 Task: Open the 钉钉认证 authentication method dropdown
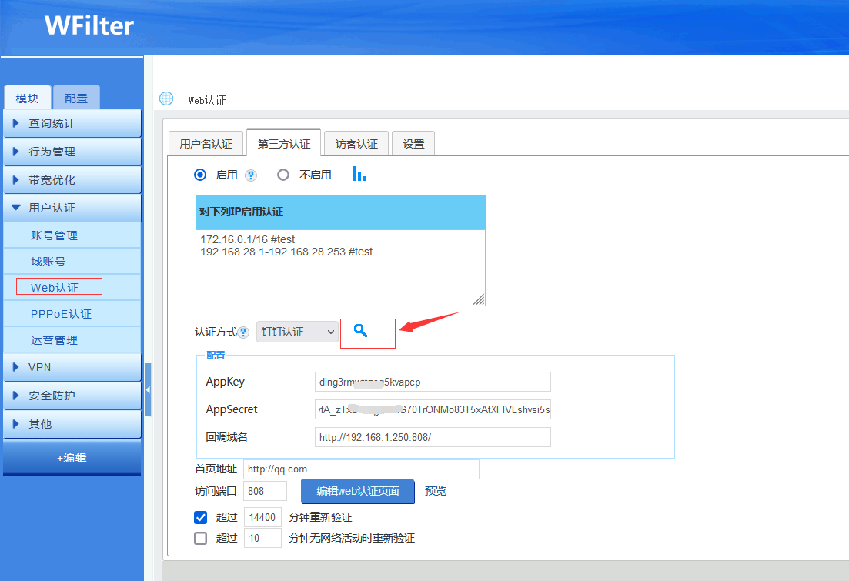(x=297, y=332)
